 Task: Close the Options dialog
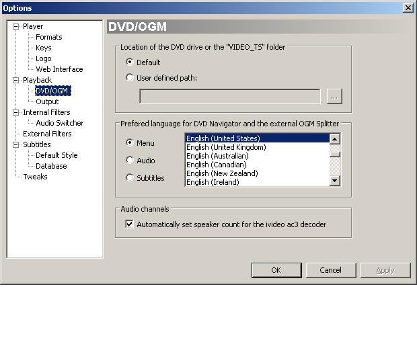408,8
